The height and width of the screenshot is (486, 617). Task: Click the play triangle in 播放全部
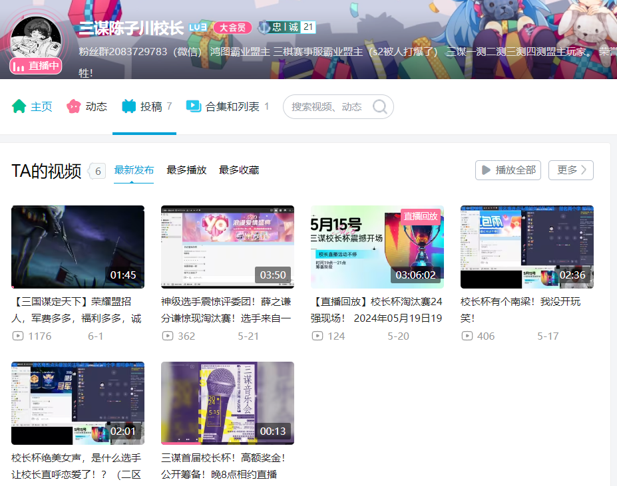pyautogui.click(x=487, y=170)
